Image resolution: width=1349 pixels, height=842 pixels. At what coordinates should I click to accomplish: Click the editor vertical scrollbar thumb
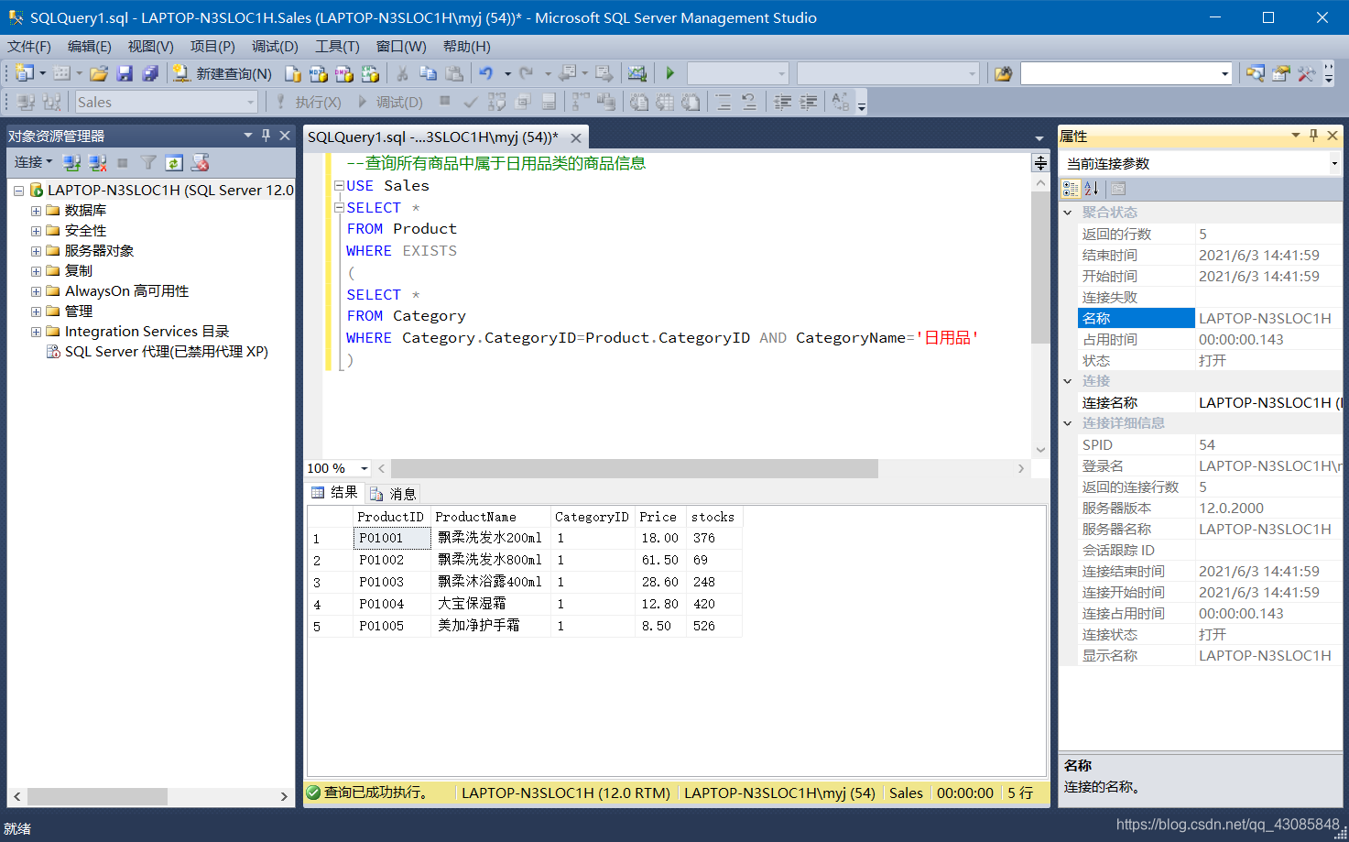coord(1040,267)
